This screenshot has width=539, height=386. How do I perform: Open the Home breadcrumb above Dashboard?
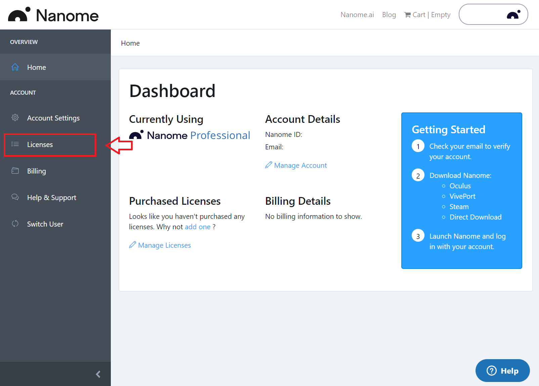pyautogui.click(x=130, y=43)
